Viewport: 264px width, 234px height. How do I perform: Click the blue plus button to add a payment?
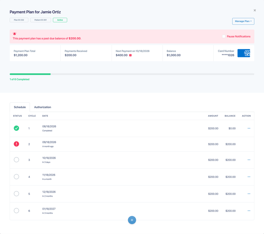coord(132,220)
